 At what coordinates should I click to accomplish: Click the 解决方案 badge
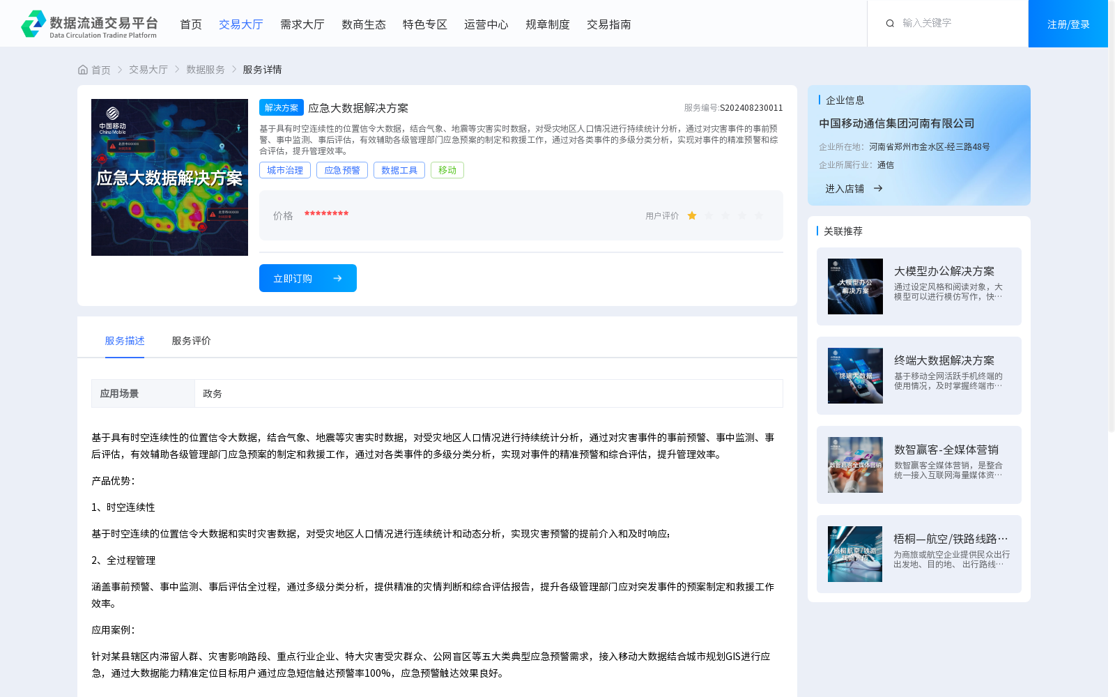(282, 107)
